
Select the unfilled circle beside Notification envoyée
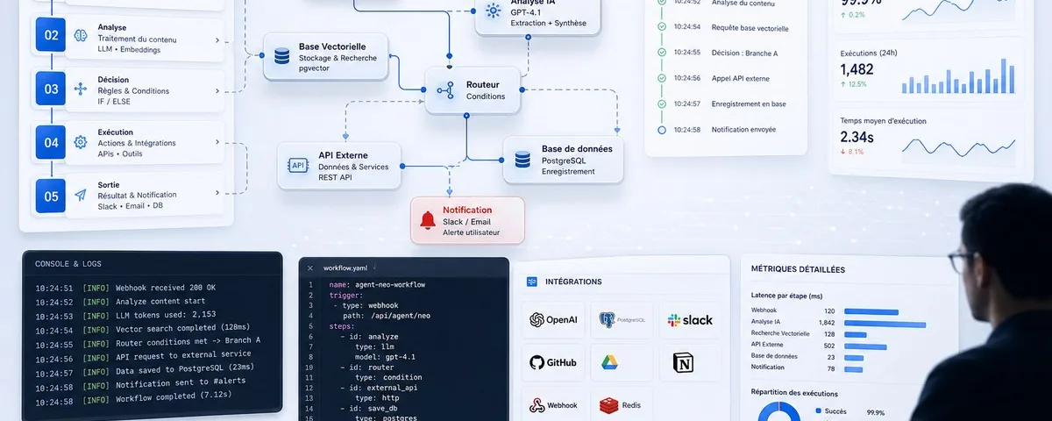(x=661, y=130)
